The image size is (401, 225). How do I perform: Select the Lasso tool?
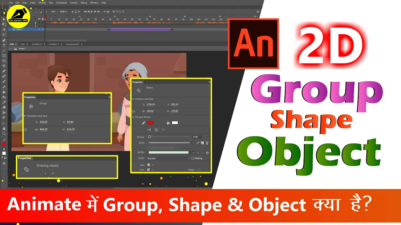pyautogui.click(x=4, y=34)
